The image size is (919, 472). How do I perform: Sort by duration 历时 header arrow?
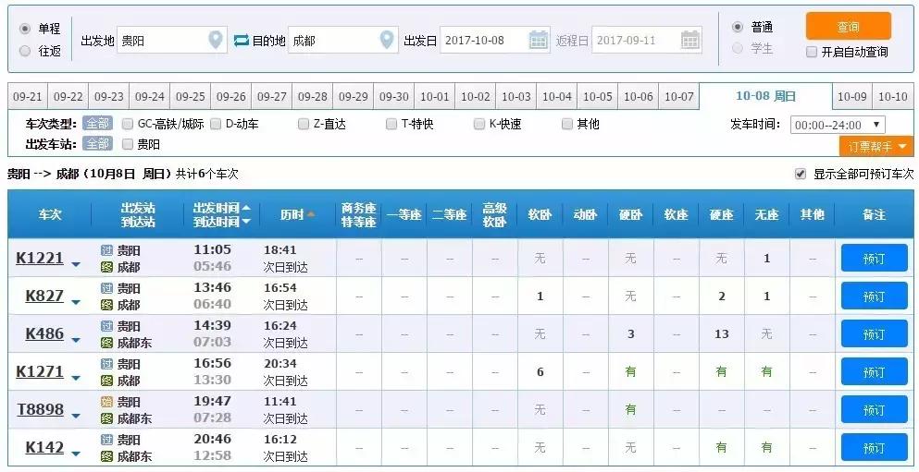click(x=311, y=214)
